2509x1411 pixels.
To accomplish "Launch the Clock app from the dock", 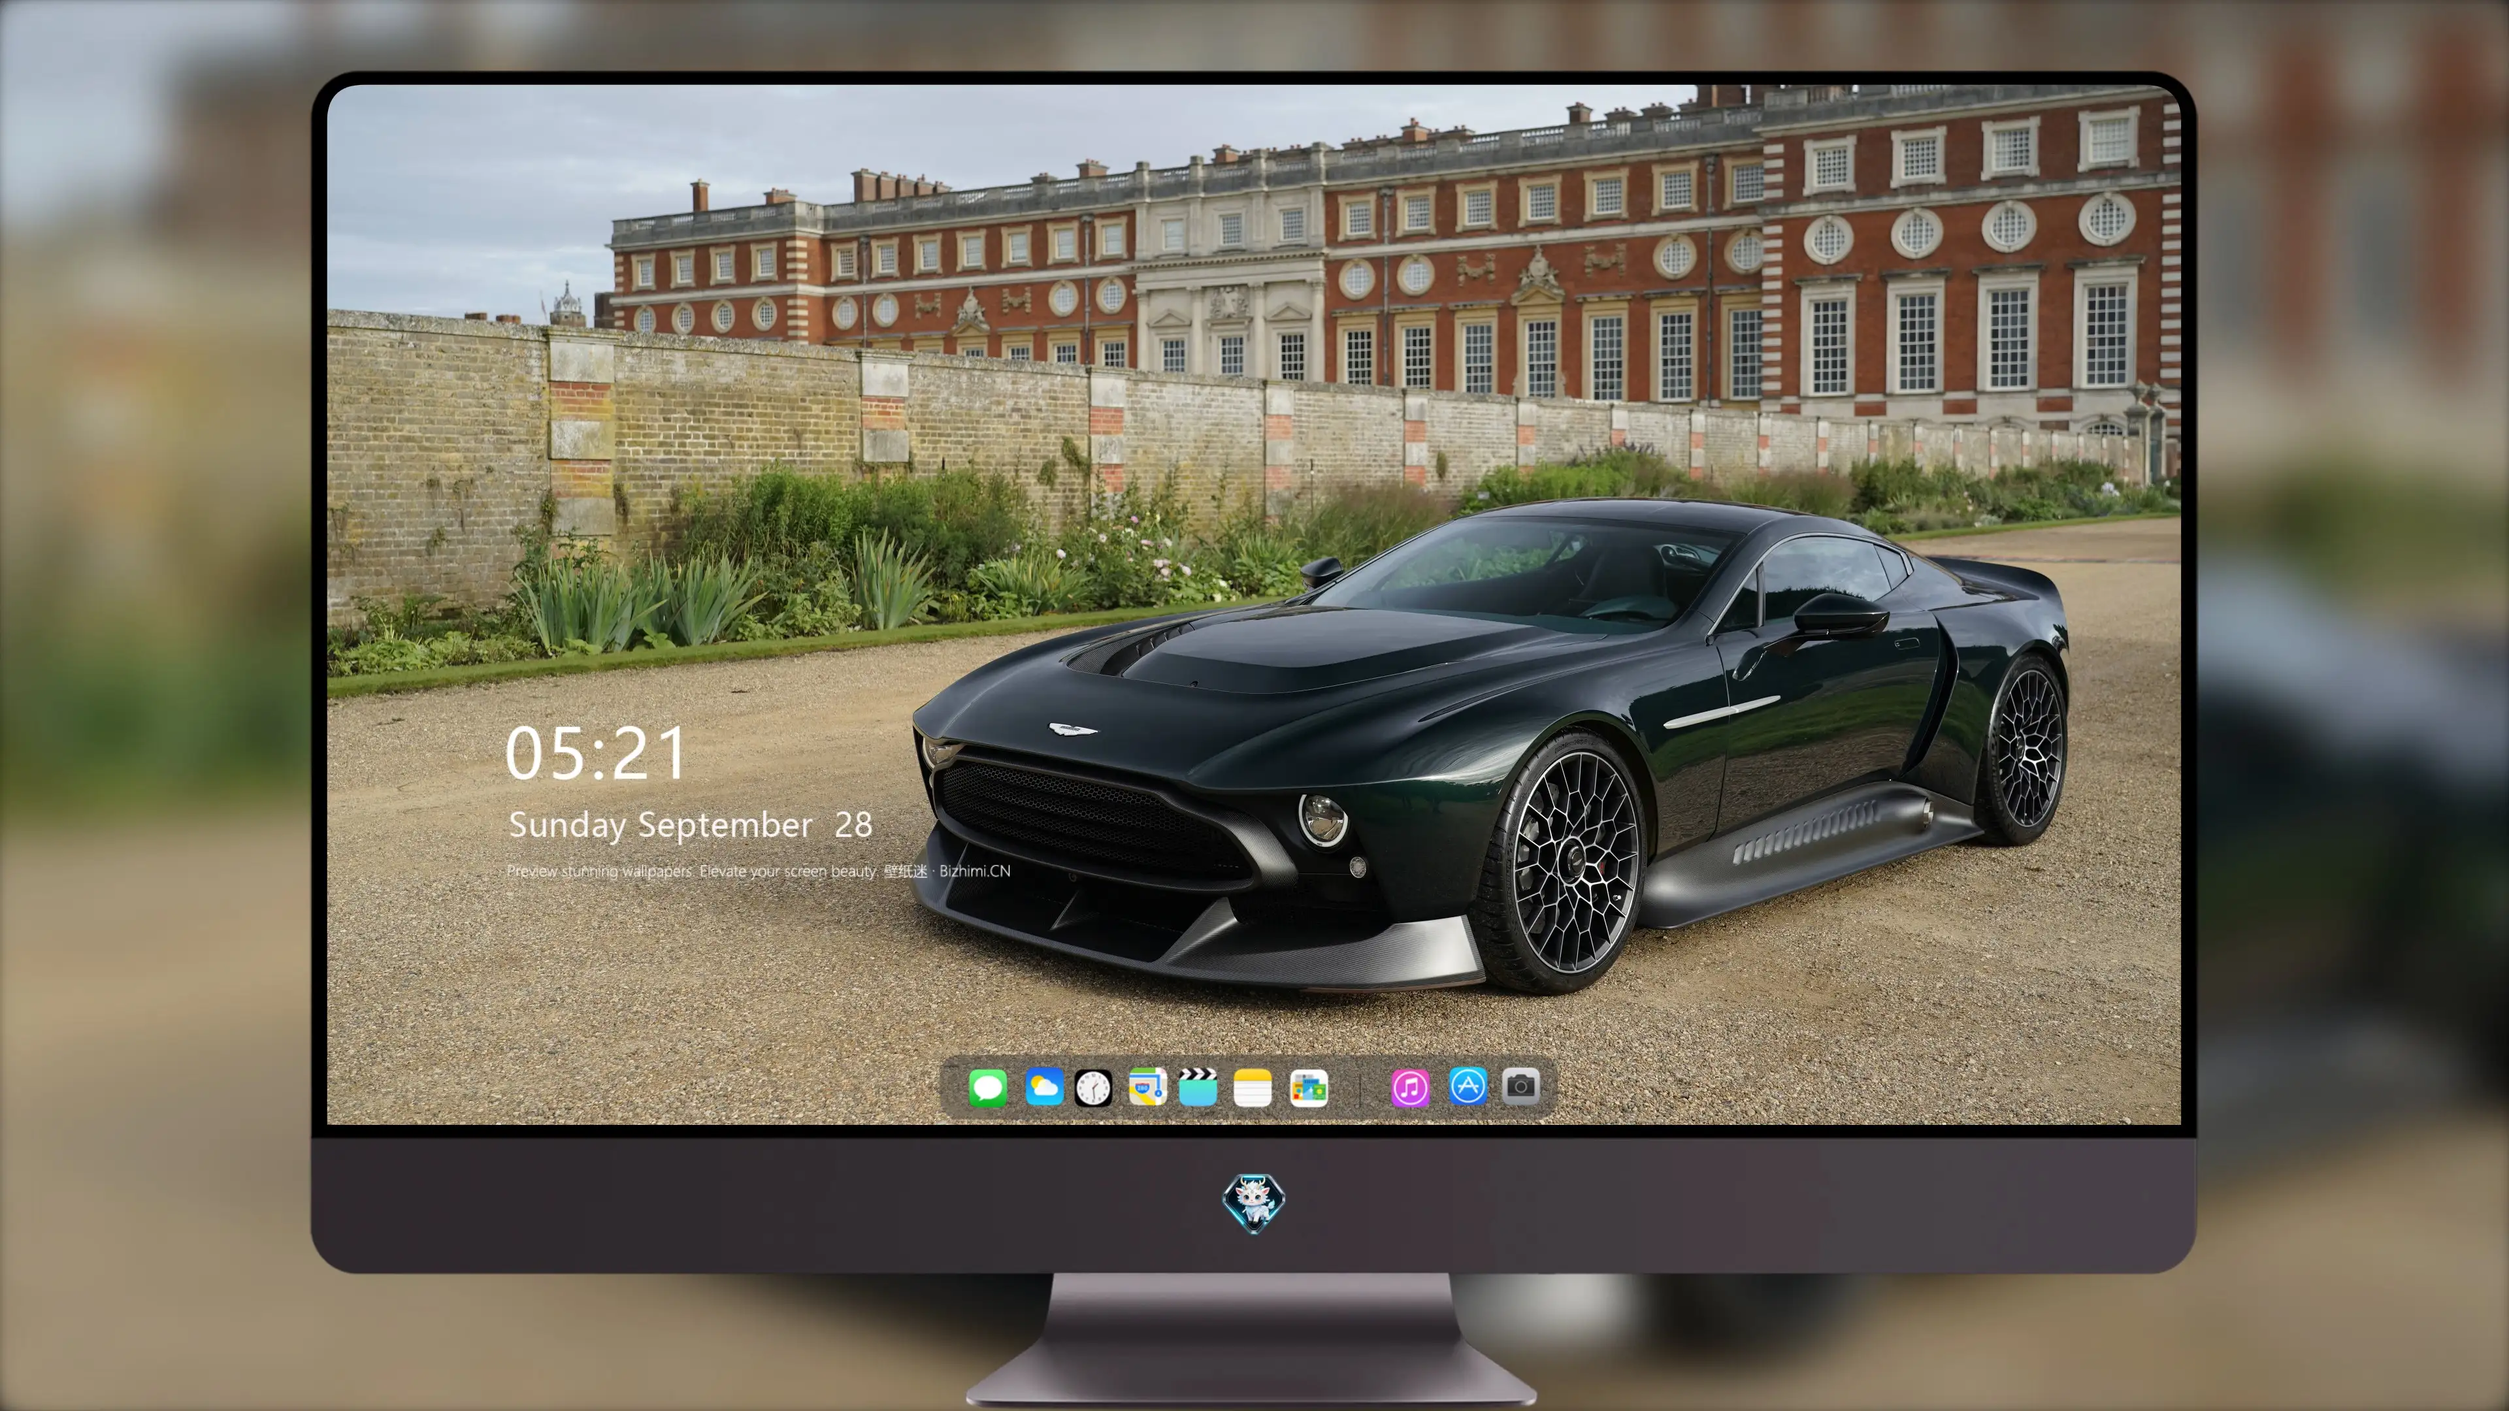I will (1093, 1088).
